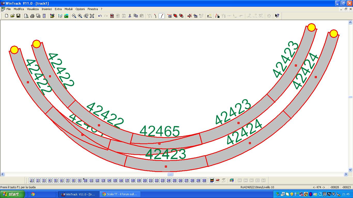Switch to layer 20

tap(144, 180)
